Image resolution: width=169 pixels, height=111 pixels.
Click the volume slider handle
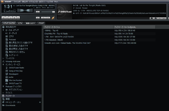pos(54,12)
